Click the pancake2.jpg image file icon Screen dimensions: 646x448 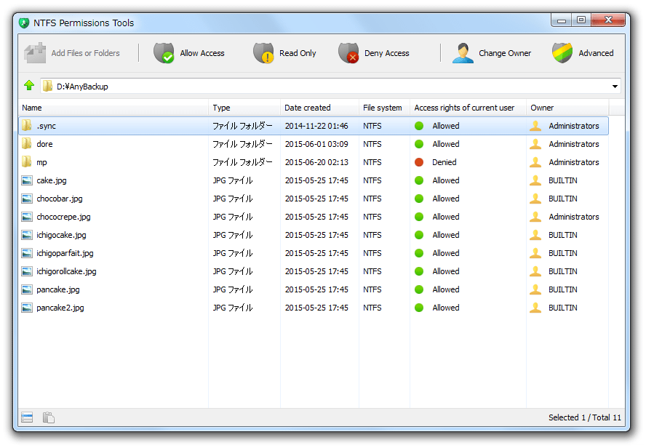coord(27,308)
